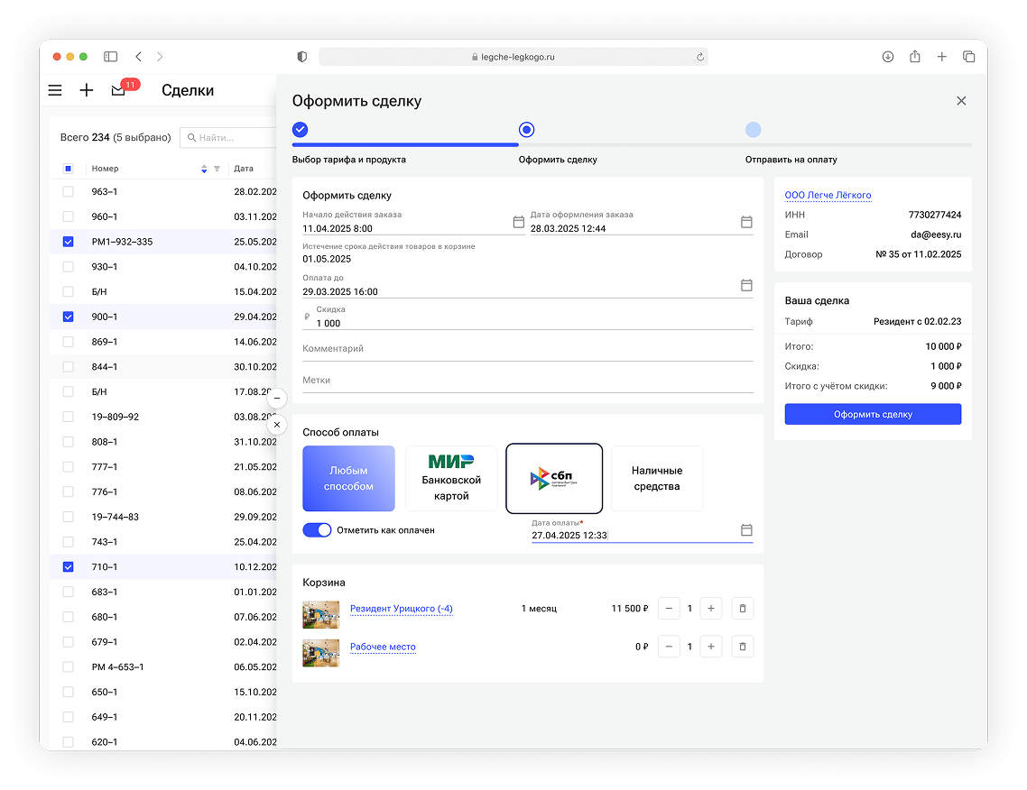This screenshot has width=1027, height=790.
Task: Click the round X button on panel edge
Action: (277, 425)
